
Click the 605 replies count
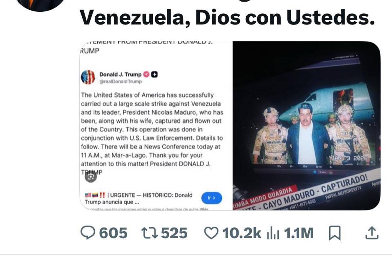(113, 233)
